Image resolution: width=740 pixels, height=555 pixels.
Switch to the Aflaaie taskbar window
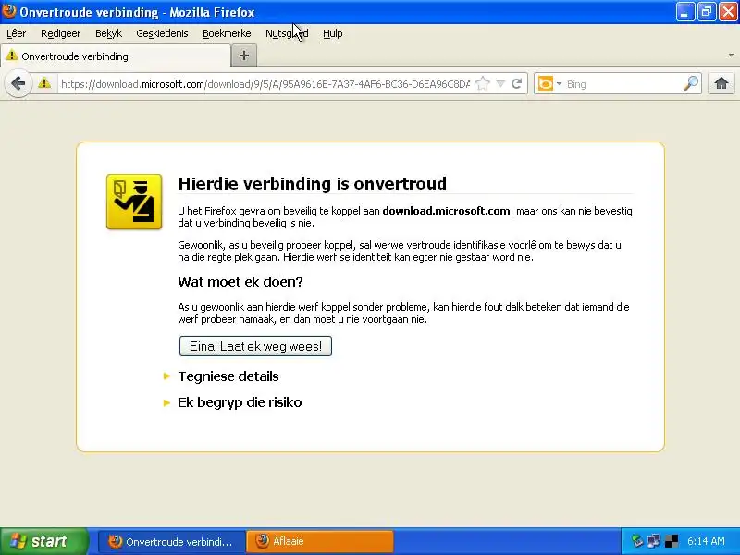click(320, 541)
